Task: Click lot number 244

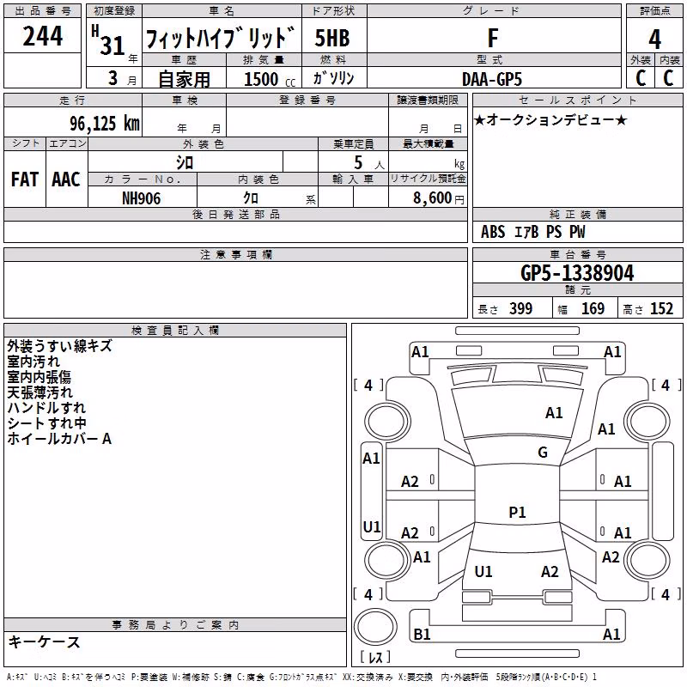Action: pyautogui.click(x=42, y=36)
